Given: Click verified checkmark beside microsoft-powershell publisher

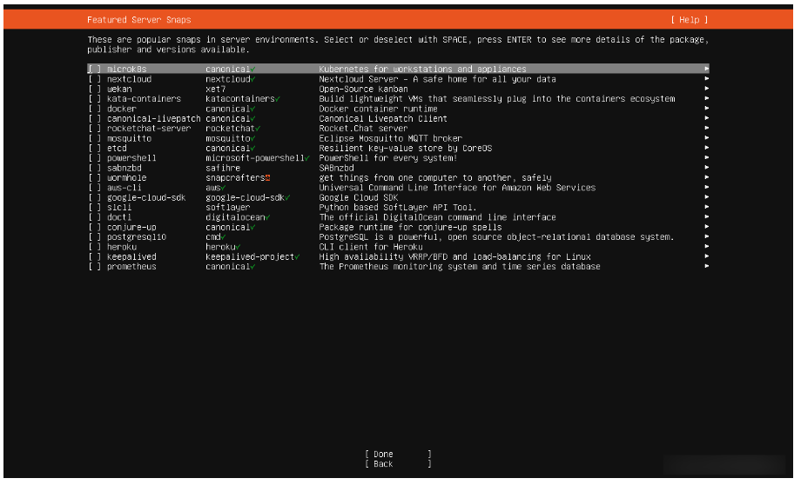Looking at the screenshot, I should [306, 158].
